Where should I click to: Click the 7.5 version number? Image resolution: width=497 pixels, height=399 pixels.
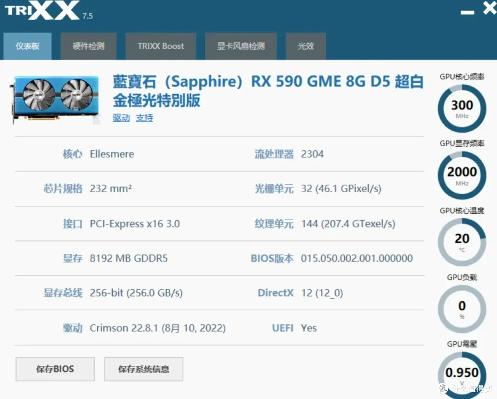tap(87, 16)
